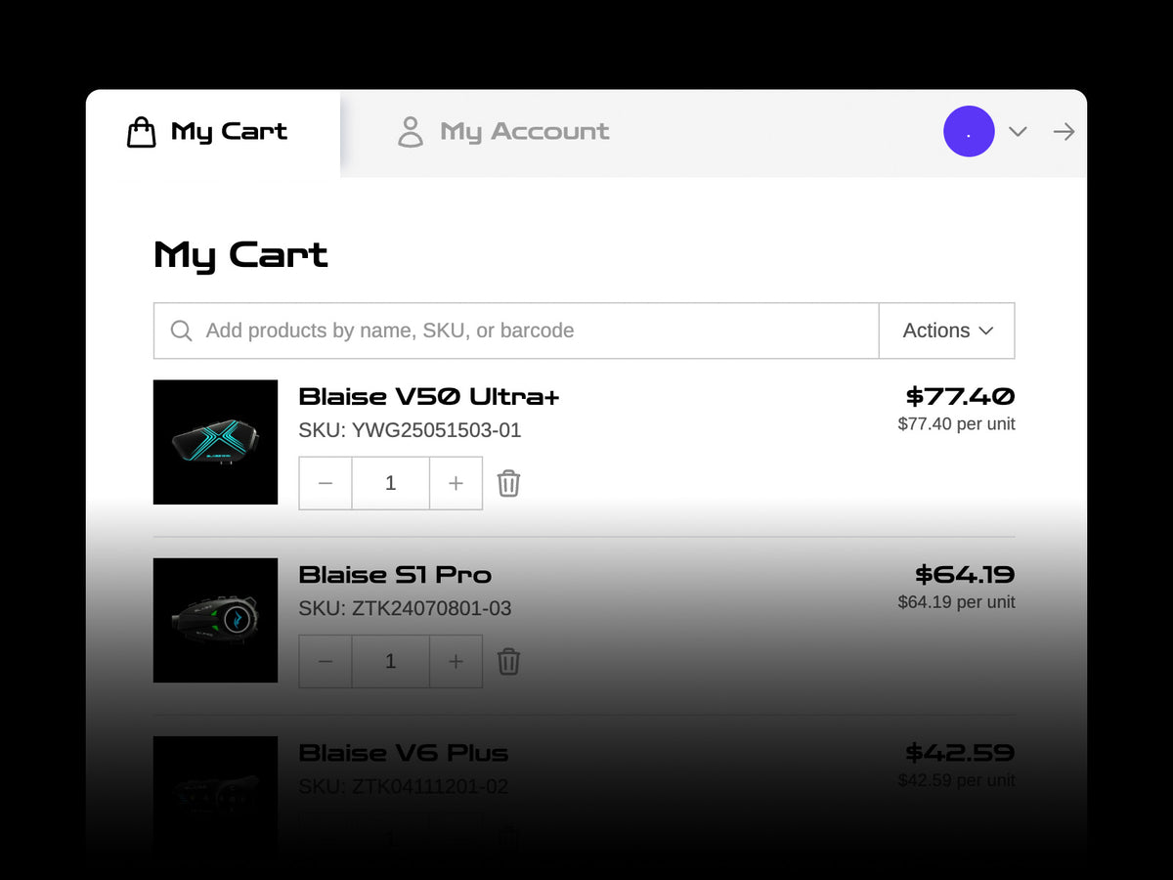The width and height of the screenshot is (1173, 880).
Task: Decrease Blaise V50 Ultra+ quantity with minus
Action: 326,483
